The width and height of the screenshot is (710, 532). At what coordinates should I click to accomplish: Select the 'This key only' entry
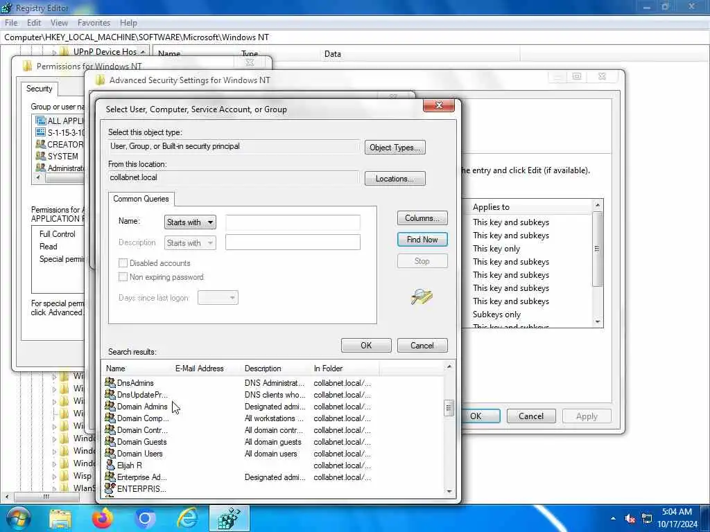[496, 249]
